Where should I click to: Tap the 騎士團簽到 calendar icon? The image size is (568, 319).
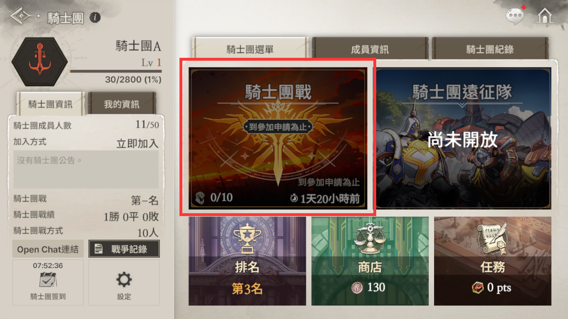[48, 280]
